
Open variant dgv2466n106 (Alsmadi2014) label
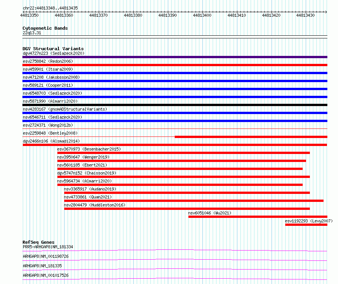(x=51, y=141)
